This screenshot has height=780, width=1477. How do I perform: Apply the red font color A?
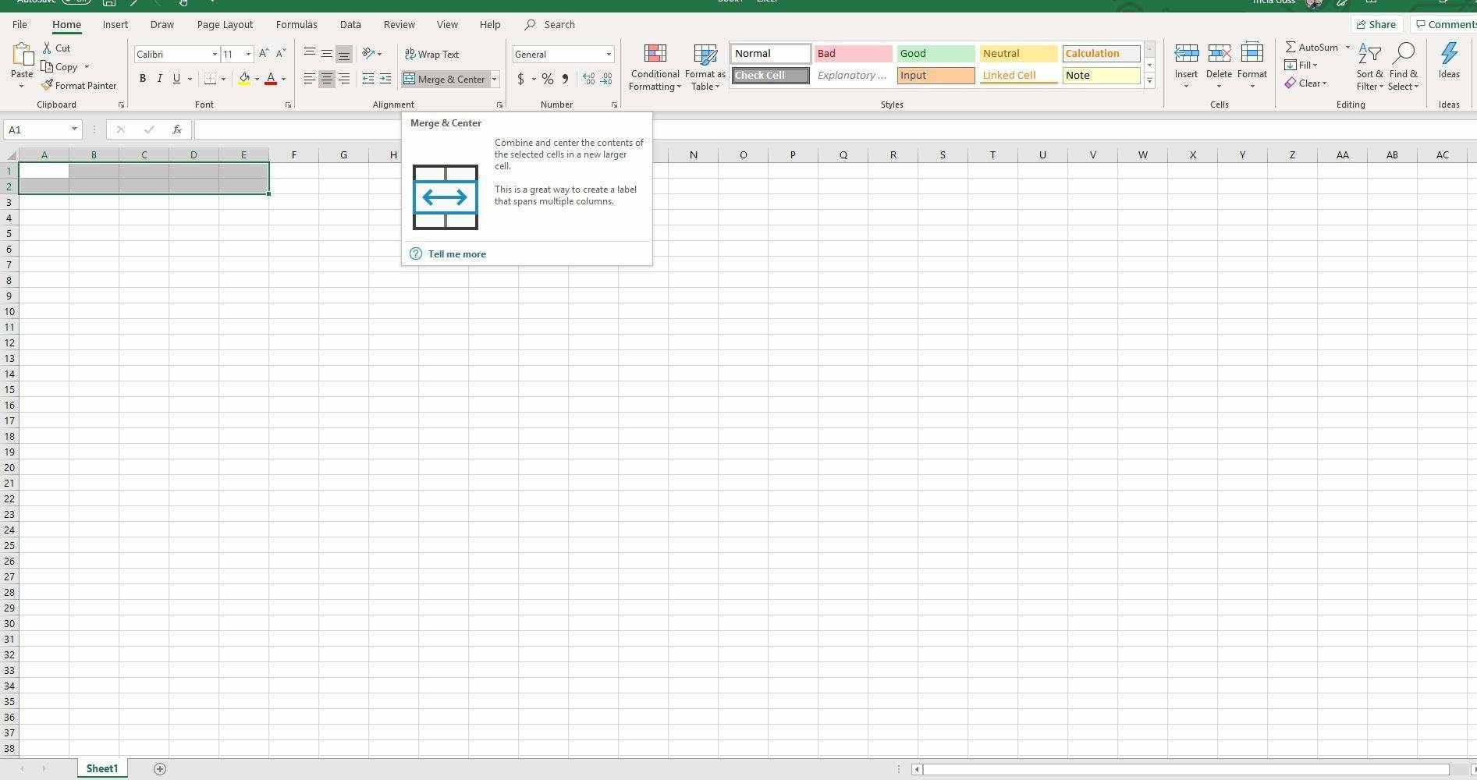click(x=271, y=79)
